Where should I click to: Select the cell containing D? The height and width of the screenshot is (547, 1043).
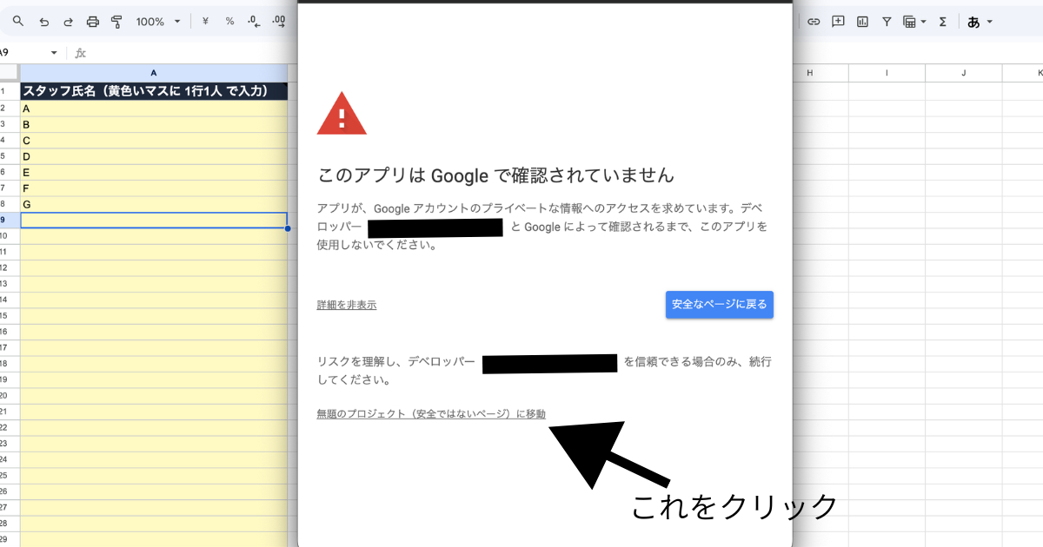coord(154,156)
